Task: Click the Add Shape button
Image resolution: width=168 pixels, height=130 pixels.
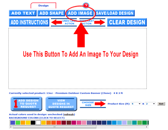Action: pyautogui.click(x=51, y=13)
